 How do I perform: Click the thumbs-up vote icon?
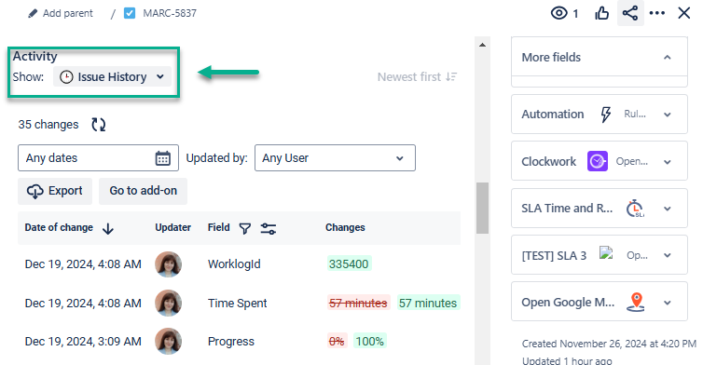(x=601, y=13)
